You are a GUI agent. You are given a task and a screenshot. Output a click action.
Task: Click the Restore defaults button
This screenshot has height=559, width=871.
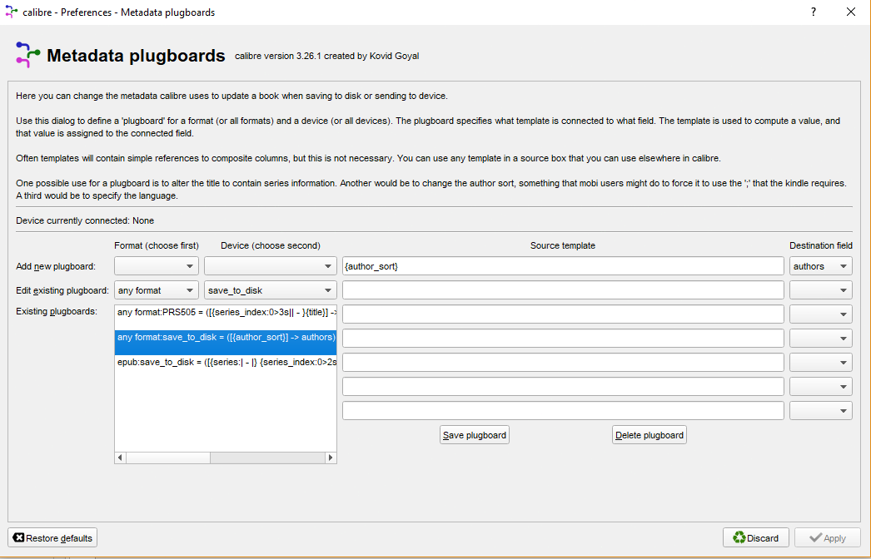pos(52,538)
